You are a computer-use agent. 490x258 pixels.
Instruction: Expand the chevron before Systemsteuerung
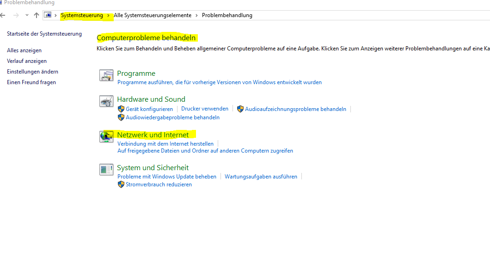click(x=55, y=15)
